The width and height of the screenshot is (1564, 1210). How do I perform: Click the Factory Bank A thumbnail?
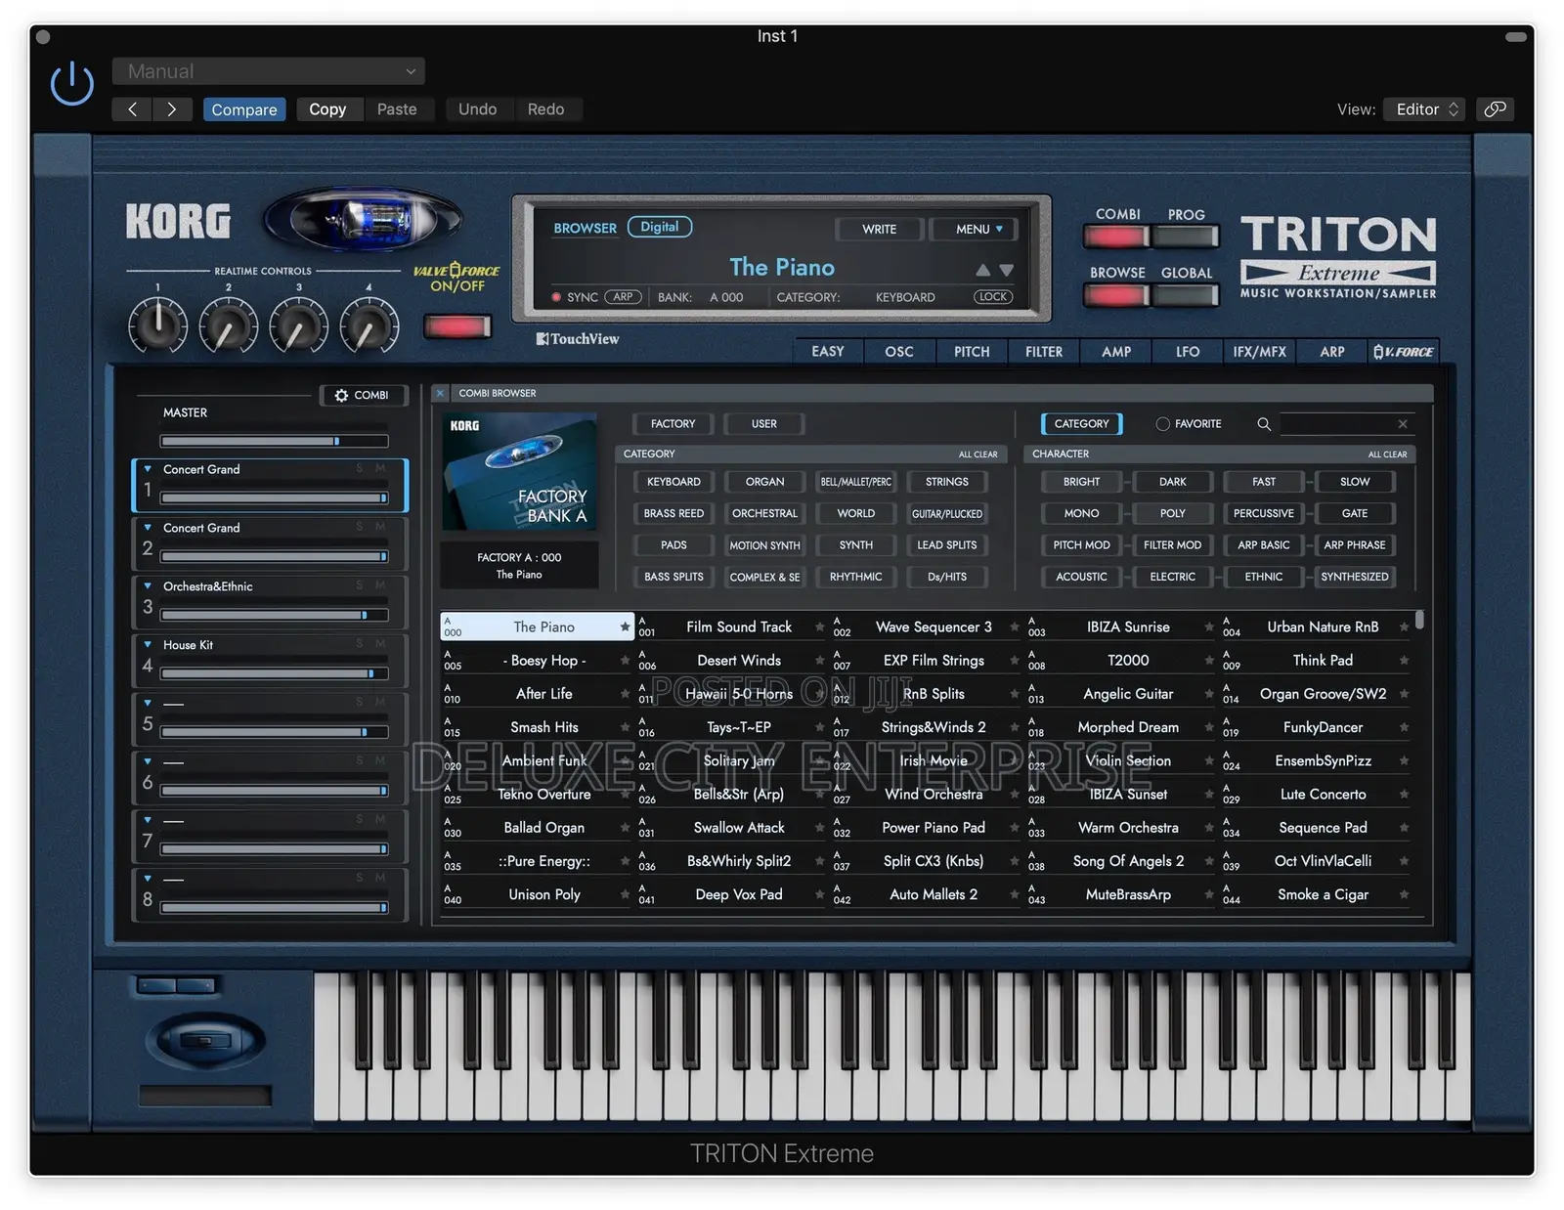pos(519,473)
